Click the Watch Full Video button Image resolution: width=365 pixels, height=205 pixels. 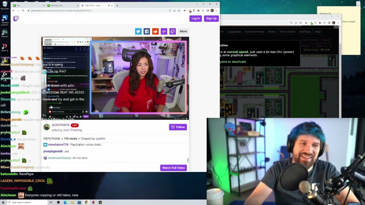173,168
